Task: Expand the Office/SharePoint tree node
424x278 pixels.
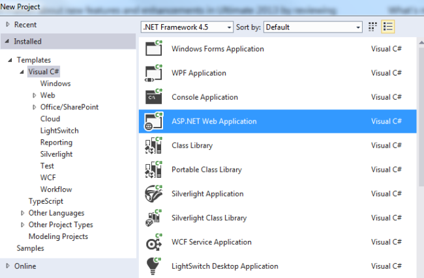Action: tap(34, 107)
